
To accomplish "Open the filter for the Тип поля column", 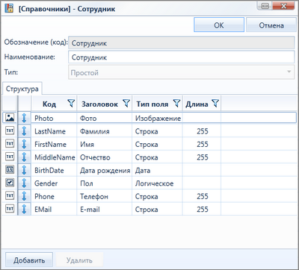I will pyautogui.click(x=176, y=103).
